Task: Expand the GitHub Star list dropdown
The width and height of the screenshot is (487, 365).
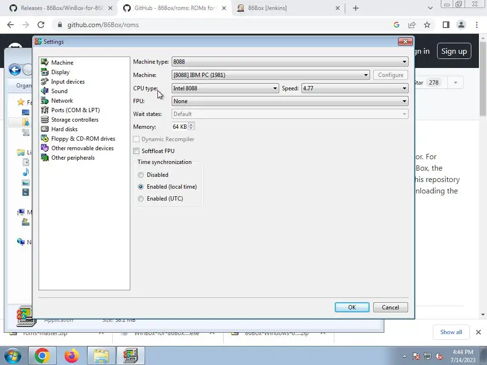Action: [x=455, y=83]
